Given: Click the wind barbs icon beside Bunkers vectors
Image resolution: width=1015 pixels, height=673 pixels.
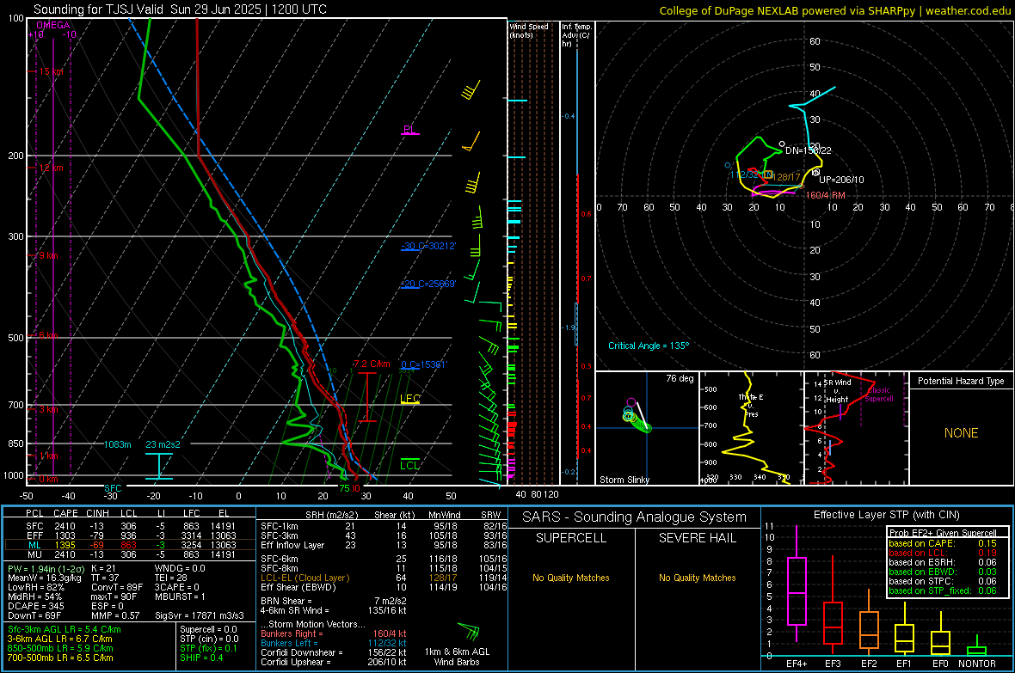Looking at the screenshot, I should (x=469, y=632).
